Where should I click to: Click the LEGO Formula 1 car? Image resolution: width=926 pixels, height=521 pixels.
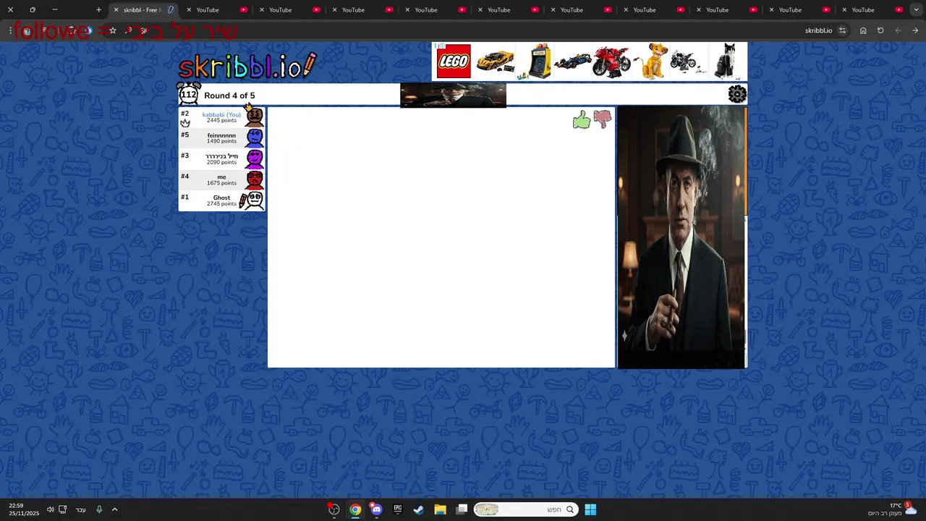(x=572, y=62)
